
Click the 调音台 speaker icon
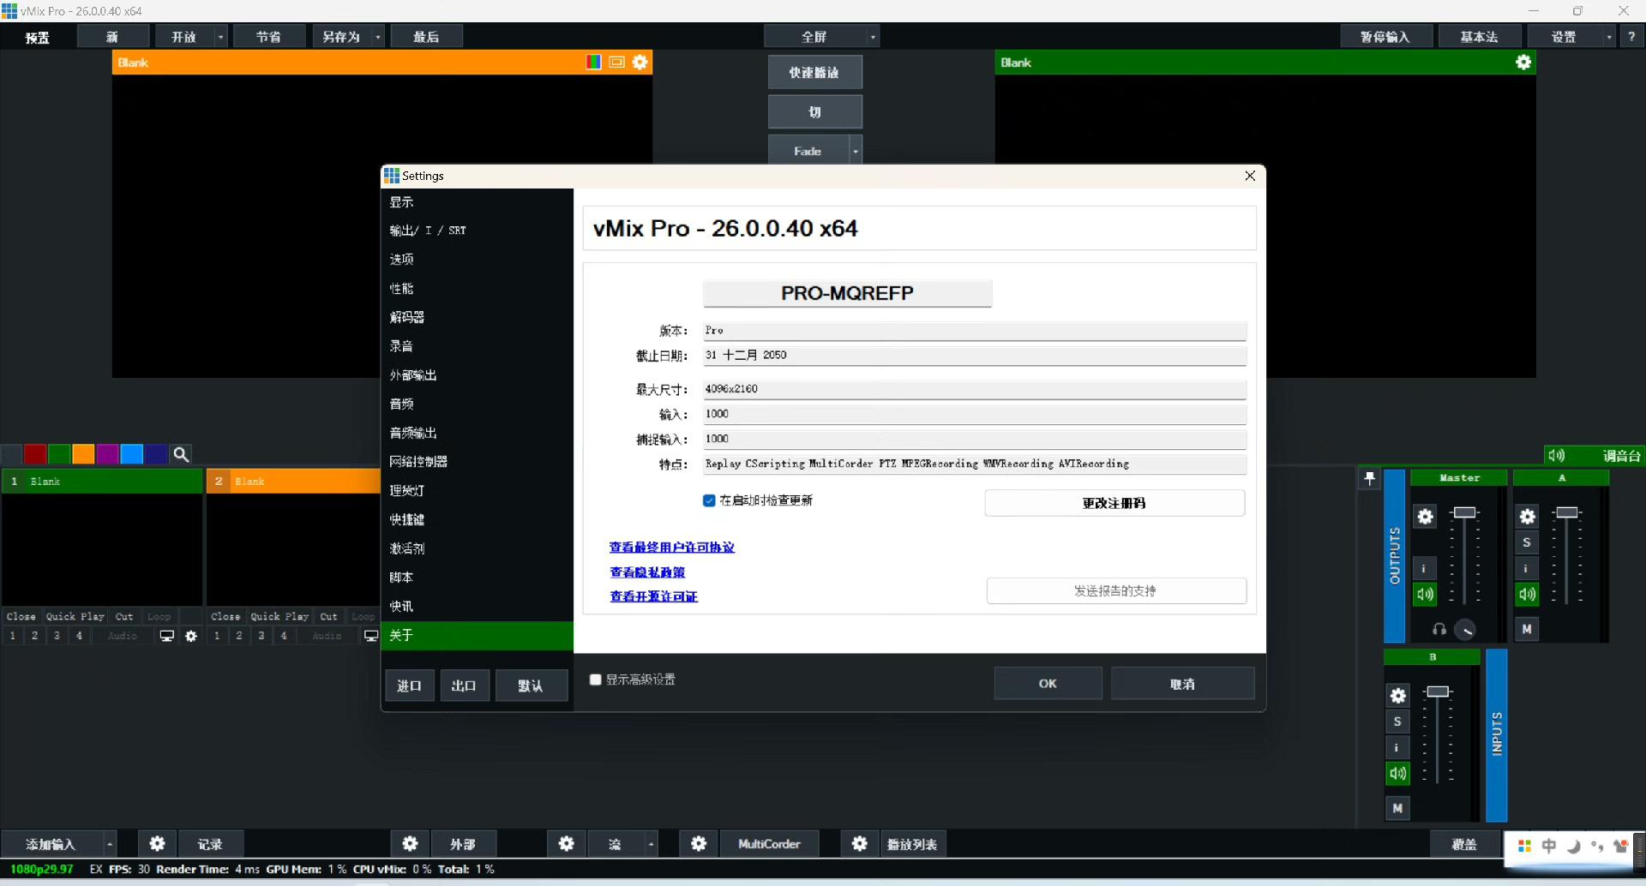(1556, 456)
